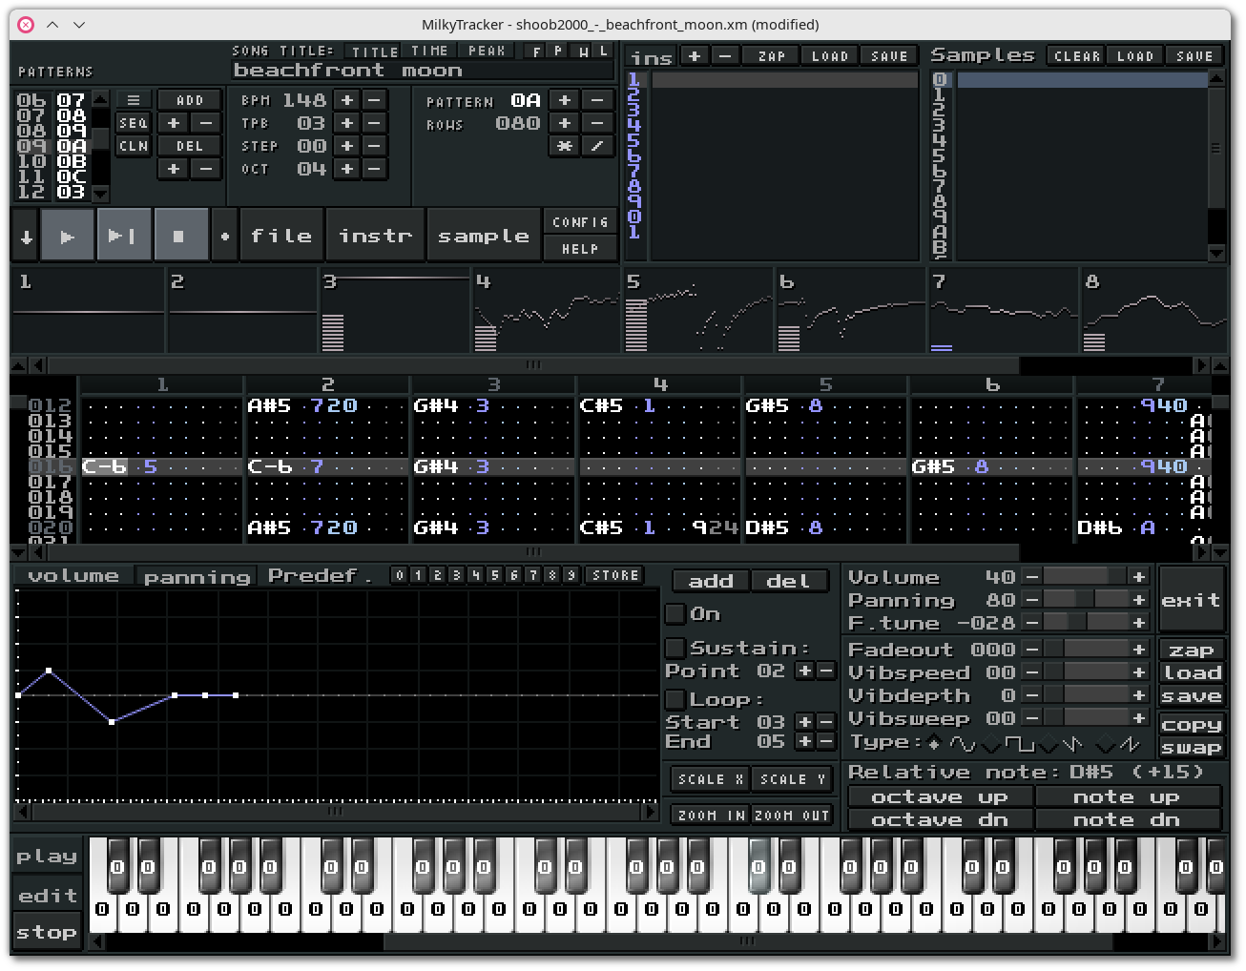
Task: Shrink pattern with the slash button
Action: pyautogui.click(x=597, y=146)
